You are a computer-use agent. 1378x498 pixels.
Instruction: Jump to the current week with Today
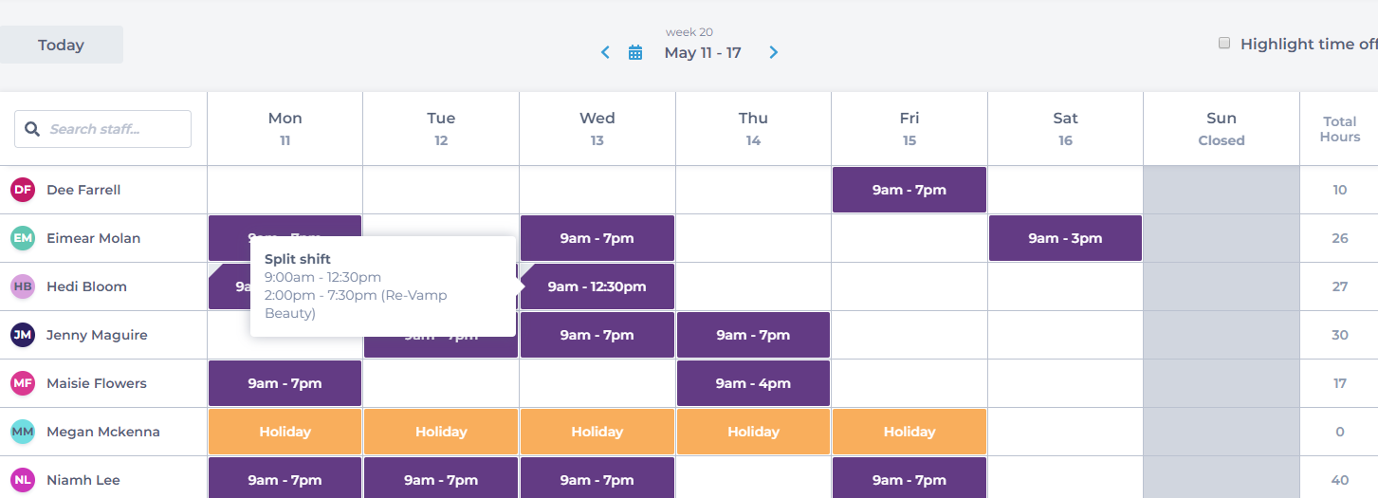(61, 45)
